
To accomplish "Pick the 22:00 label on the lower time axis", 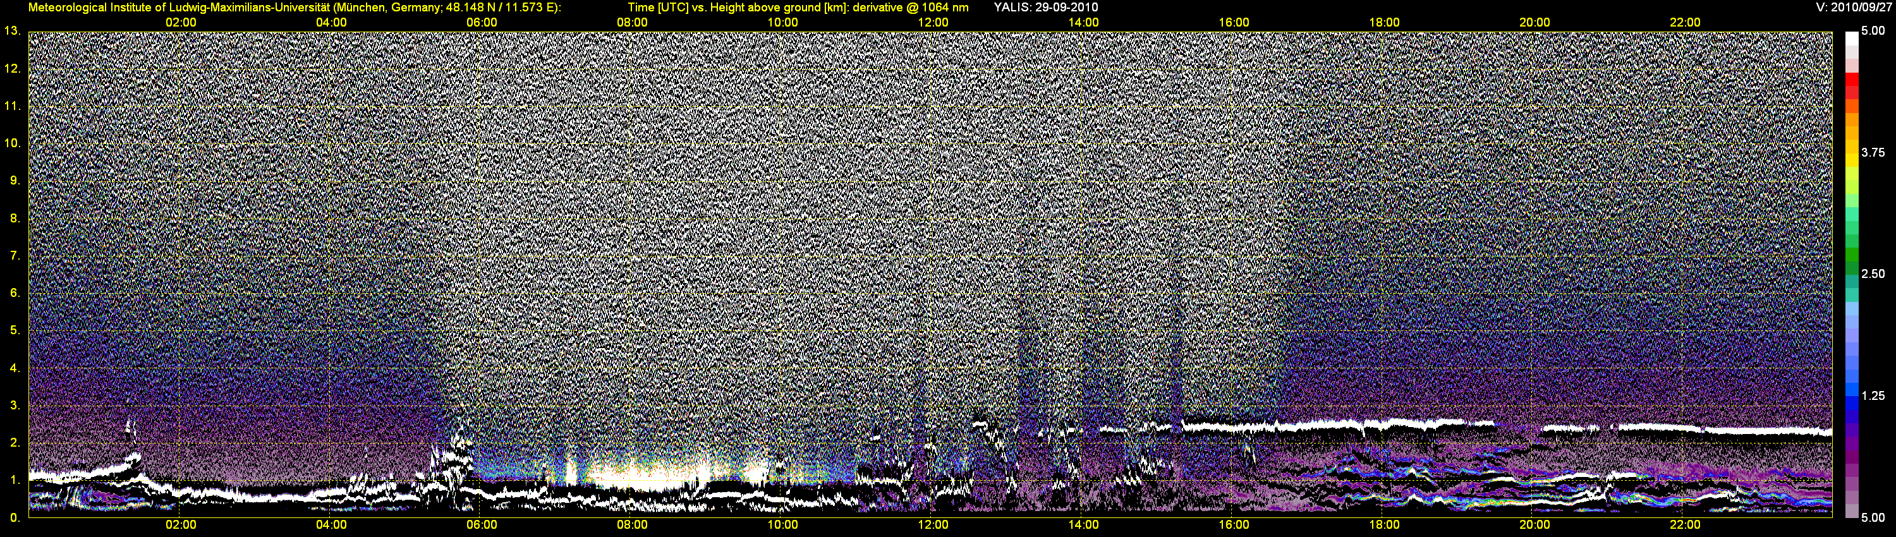I will pos(1686,525).
